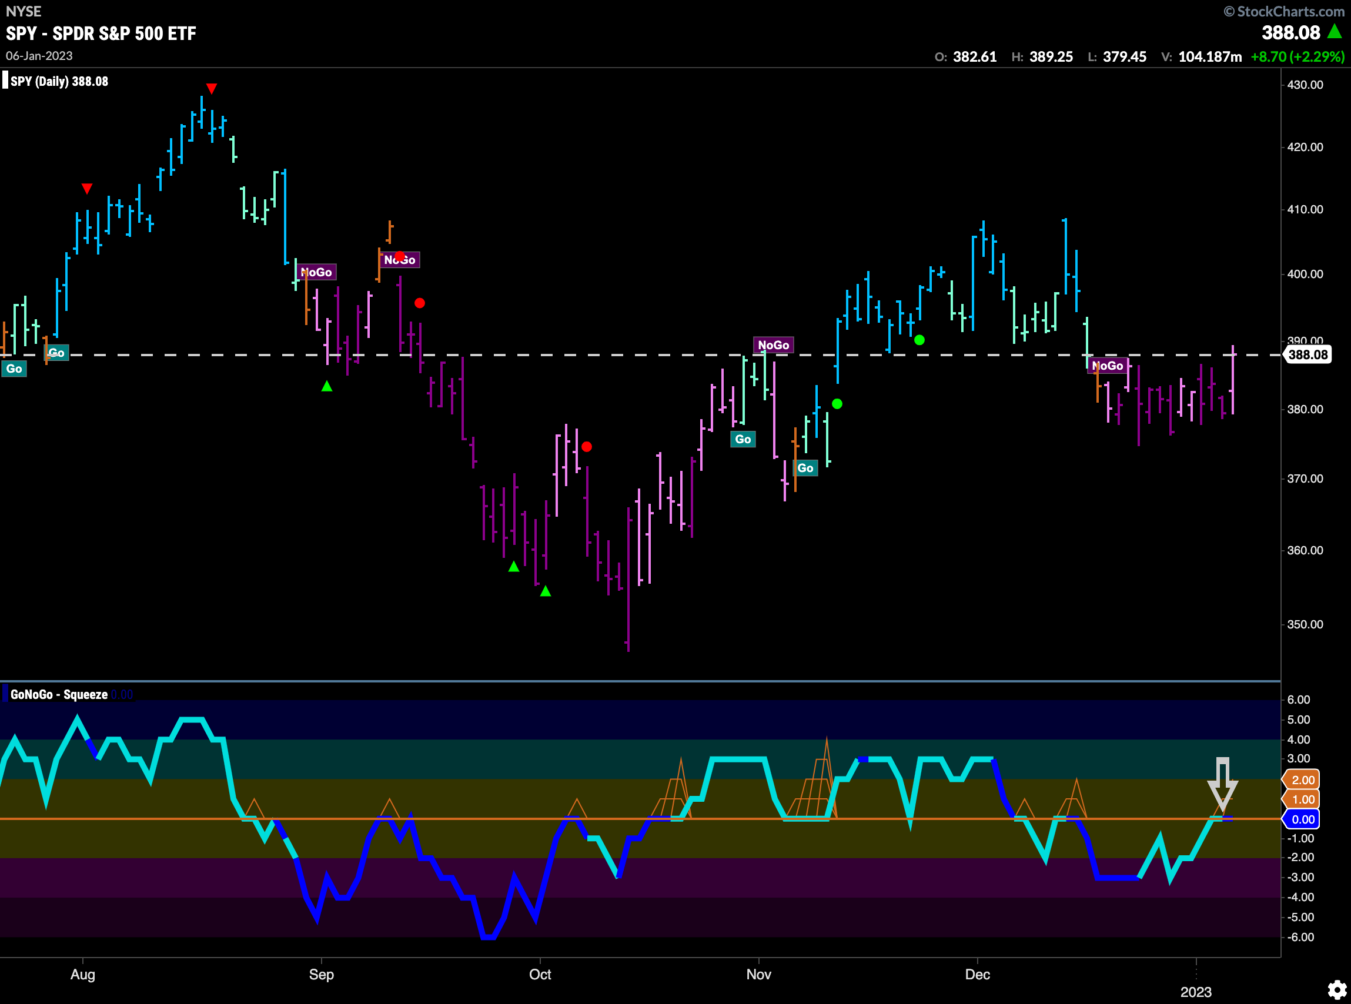This screenshot has width=1351, height=1004.
Task: Click the NoGo label in December
Action: [1108, 366]
